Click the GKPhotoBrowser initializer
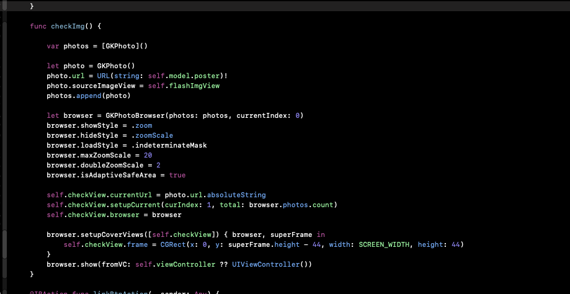Screen dimensions: 570x294 coord(135,115)
